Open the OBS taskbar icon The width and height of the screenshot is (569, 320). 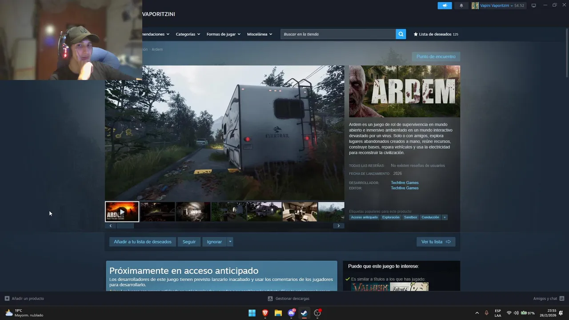317,313
